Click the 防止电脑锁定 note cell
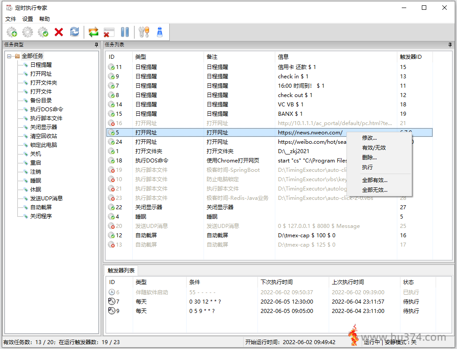 [223, 179]
